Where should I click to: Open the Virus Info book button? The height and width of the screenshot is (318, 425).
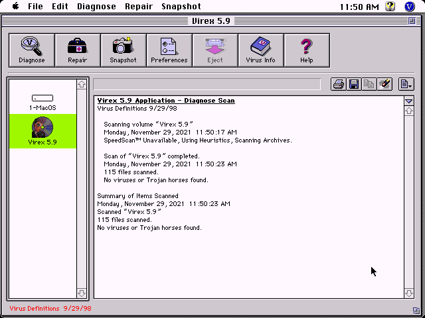click(261, 50)
